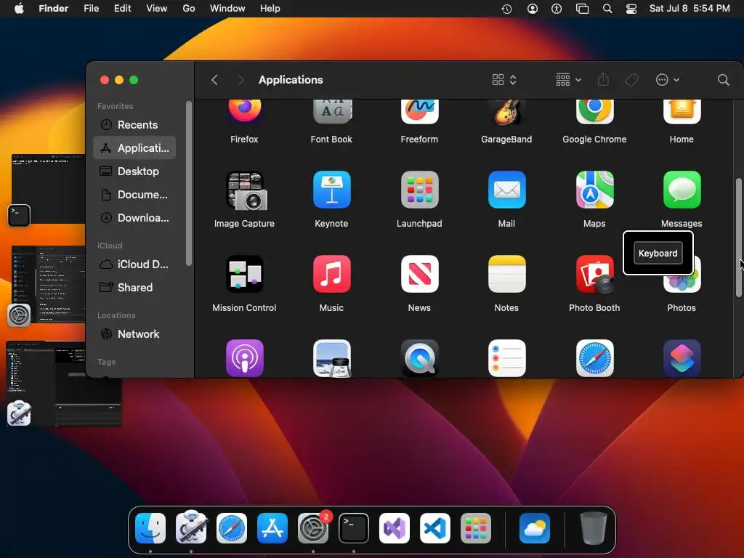Select Applications in the sidebar
744x558 pixels.
134,148
